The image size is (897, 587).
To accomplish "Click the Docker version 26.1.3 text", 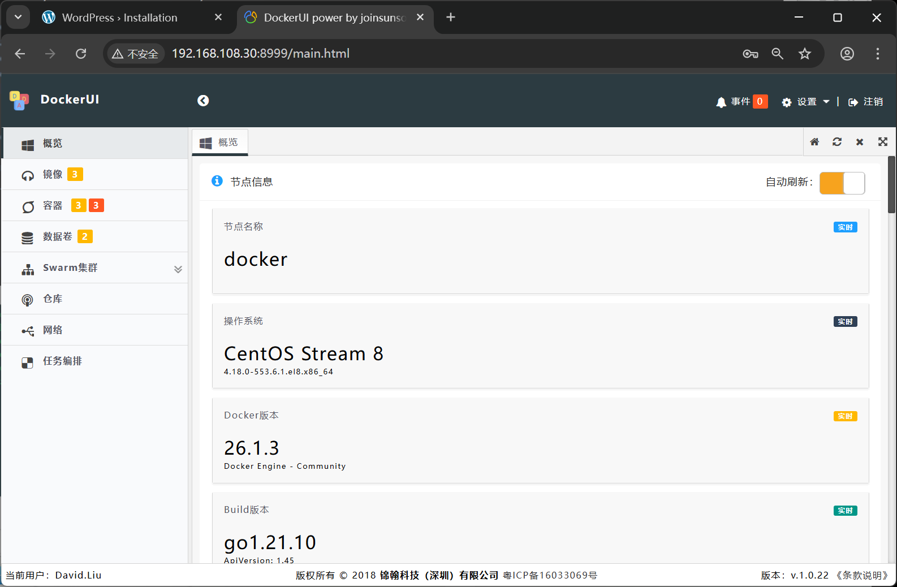I will (252, 448).
